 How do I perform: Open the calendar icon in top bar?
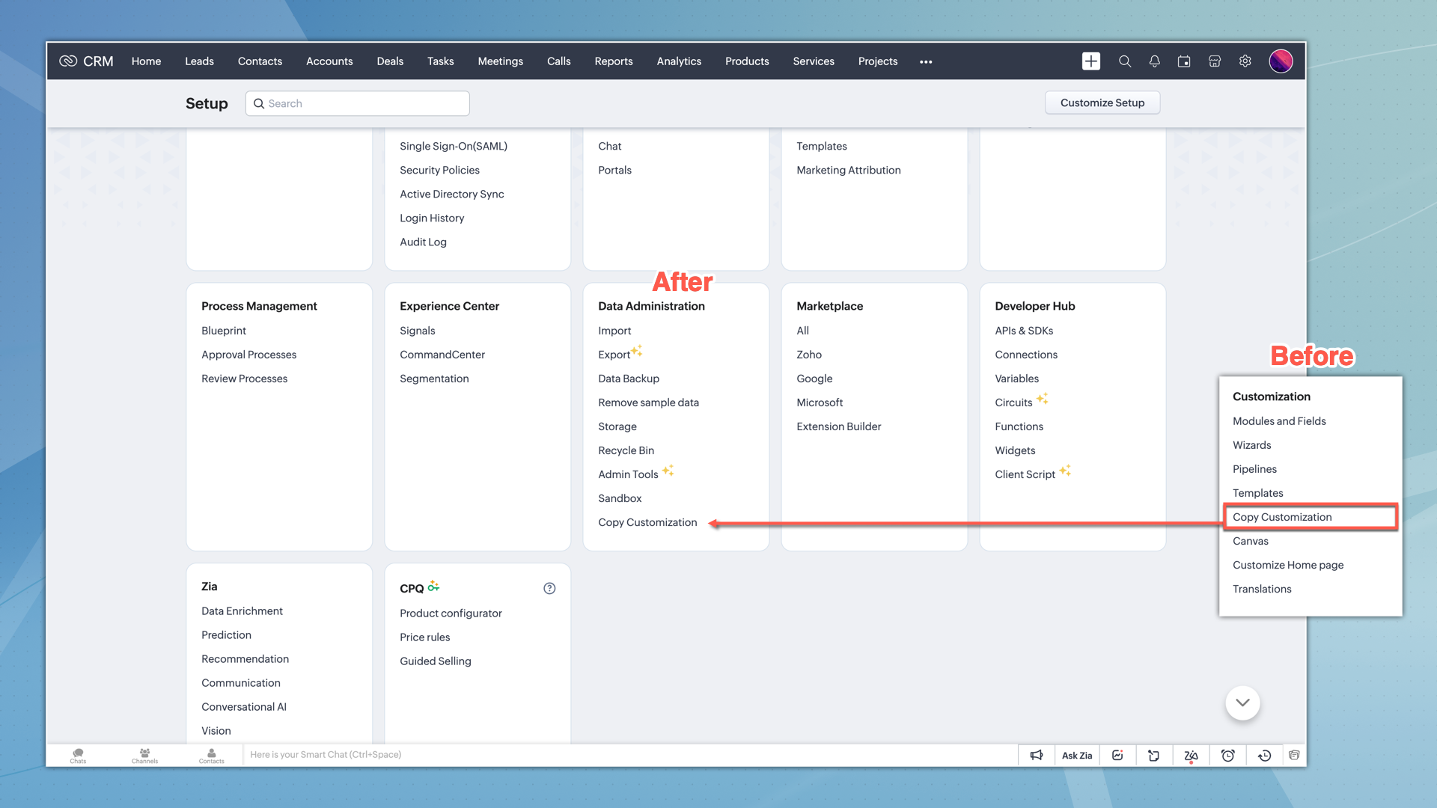[1184, 61]
